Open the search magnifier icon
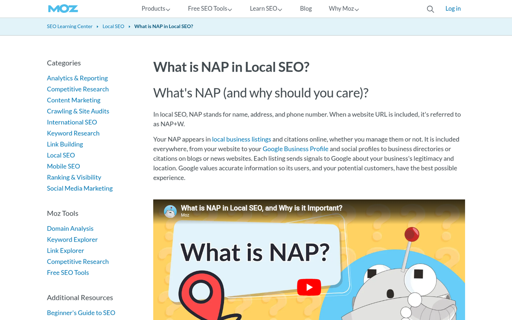512x320 pixels. [x=431, y=9]
